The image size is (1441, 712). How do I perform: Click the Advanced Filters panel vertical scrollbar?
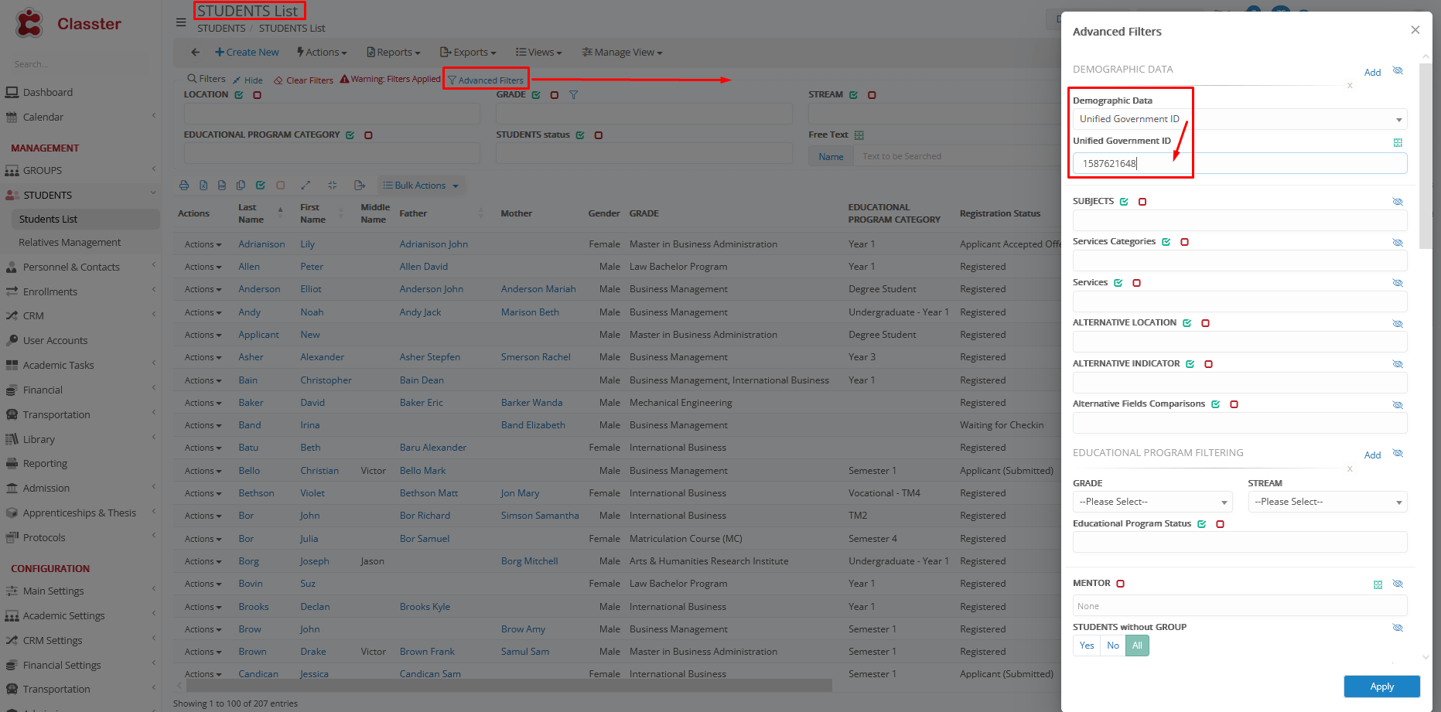point(1426,155)
